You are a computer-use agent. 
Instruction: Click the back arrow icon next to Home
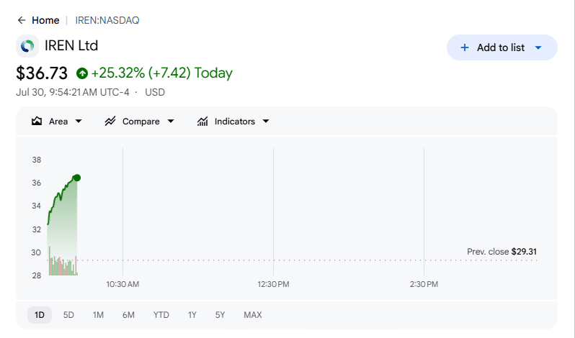pyautogui.click(x=22, y=20)
